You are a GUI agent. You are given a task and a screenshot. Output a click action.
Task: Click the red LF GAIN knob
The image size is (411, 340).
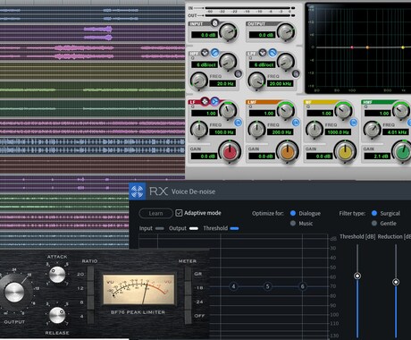click(230, 152)
